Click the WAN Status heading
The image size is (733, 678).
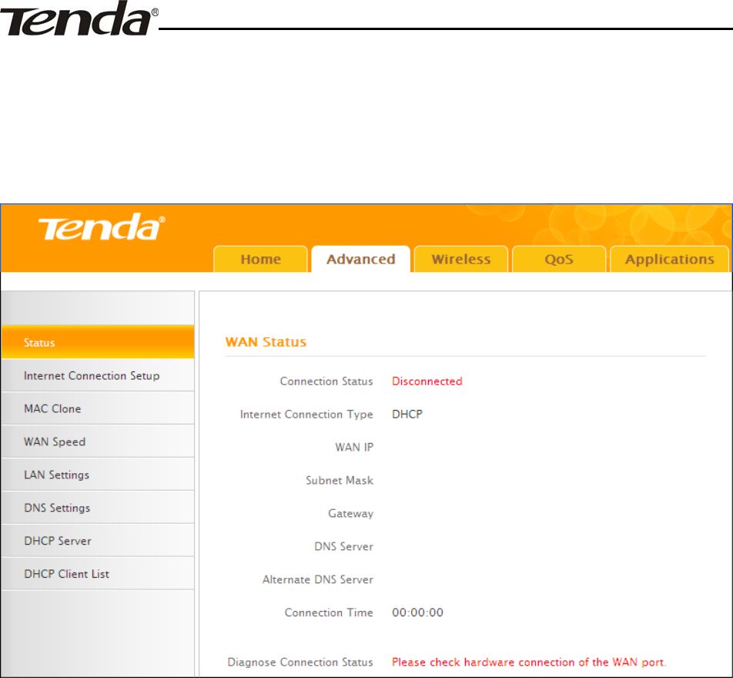[x=266, y=342]
